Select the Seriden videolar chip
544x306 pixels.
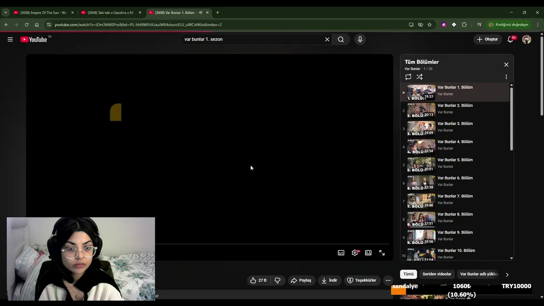coord(437,274)
